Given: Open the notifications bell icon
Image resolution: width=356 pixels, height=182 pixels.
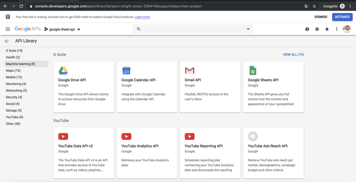Looking at the screenshot, I should tap(327, 29).
